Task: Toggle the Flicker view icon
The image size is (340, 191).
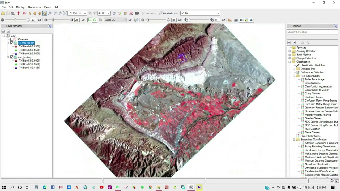Action: tap(246, 20)
